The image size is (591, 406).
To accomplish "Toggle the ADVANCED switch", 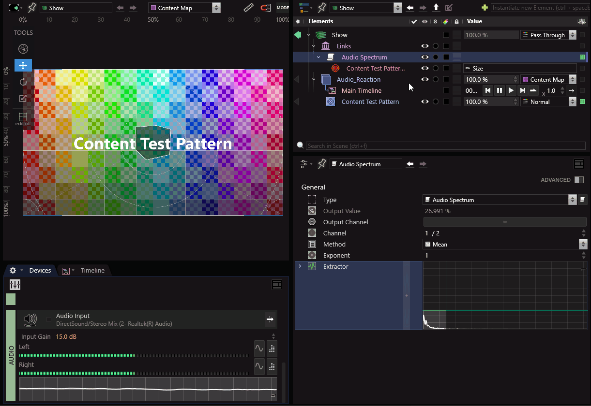I will tap(579, 180).
